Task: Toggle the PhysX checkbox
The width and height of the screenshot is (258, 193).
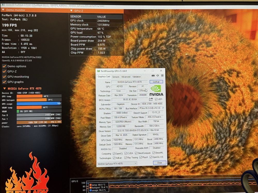Action: coord(141,157)
